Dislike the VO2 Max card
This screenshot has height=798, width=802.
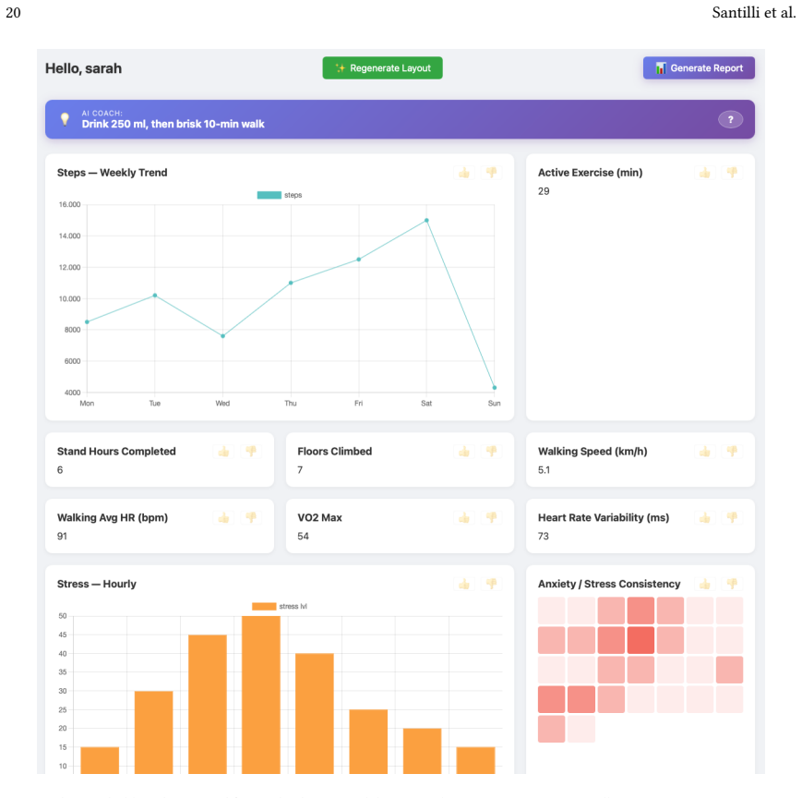tap(491, 518)
